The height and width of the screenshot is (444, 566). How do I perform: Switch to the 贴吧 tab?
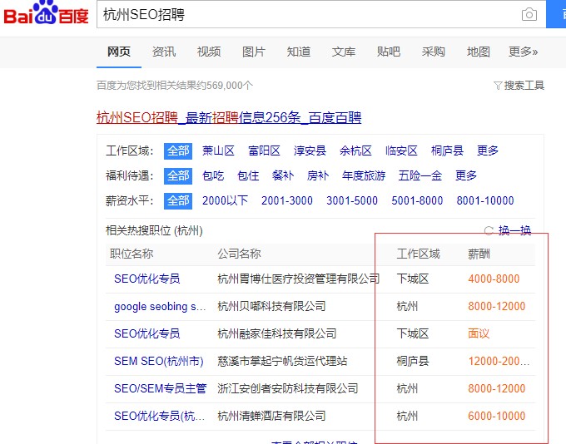(x=389, y=52)
